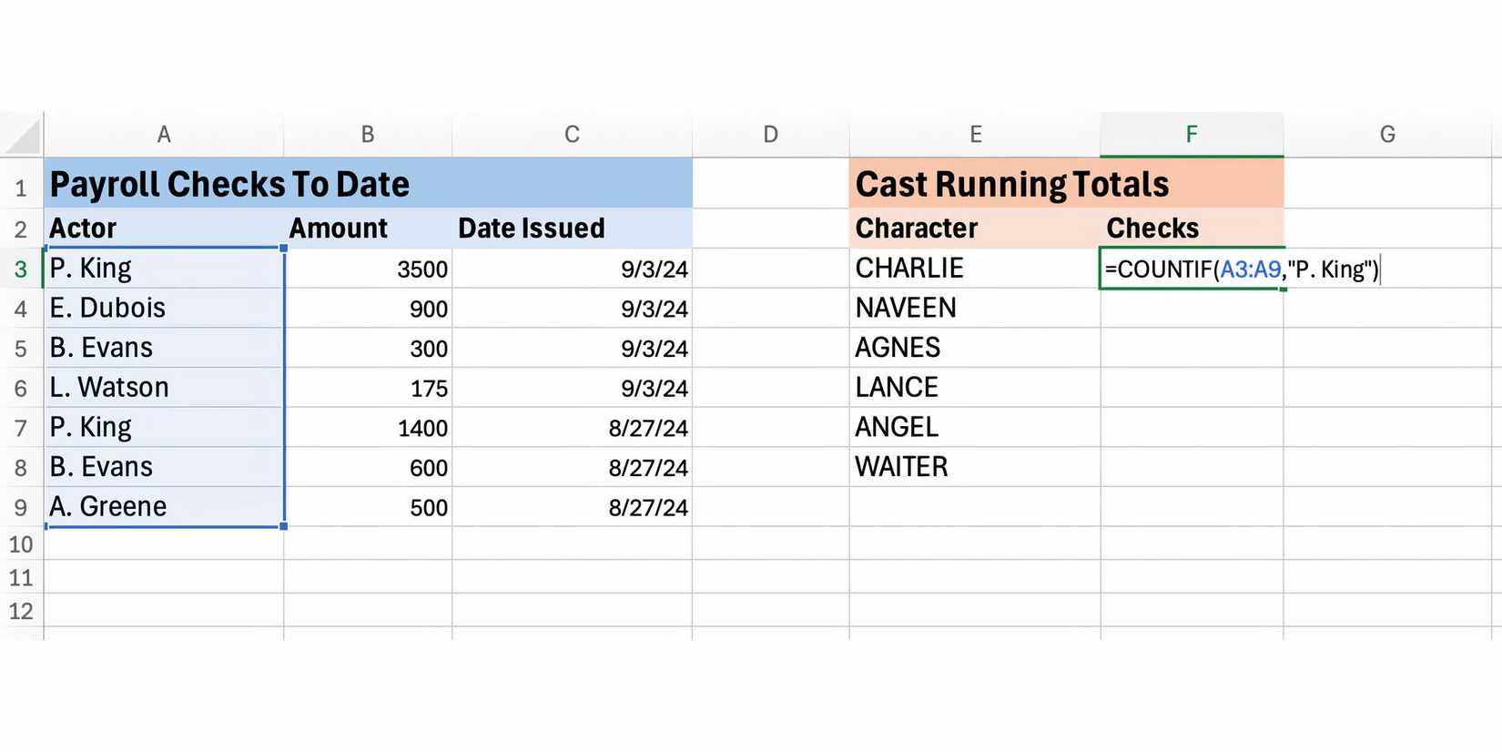Select the Payroll Checks To Date title cell
The height and width of the screenshot is (752, 1502).
pyautogui.click(x=228, y=183)
